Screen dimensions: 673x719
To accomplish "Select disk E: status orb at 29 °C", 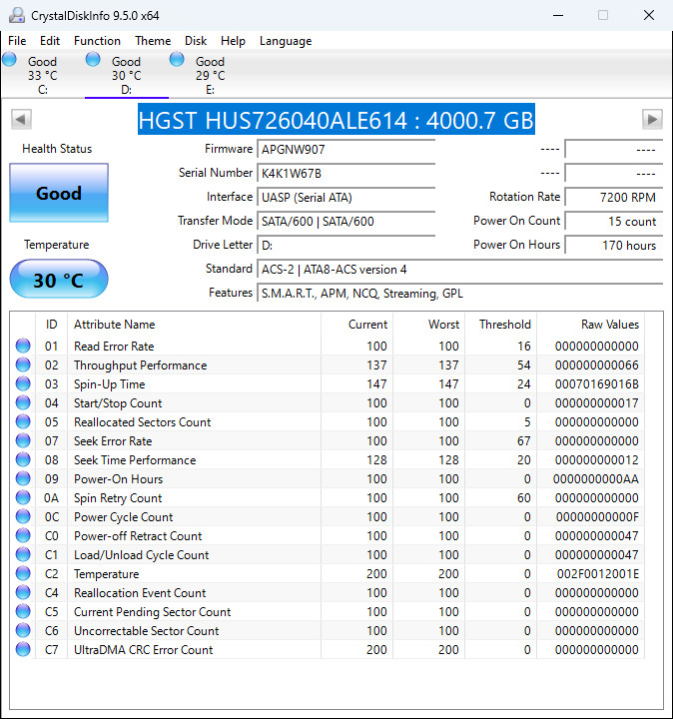I will click(x=177, y=60).
